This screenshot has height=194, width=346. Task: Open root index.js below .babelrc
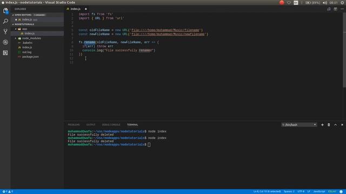(27, 47)
